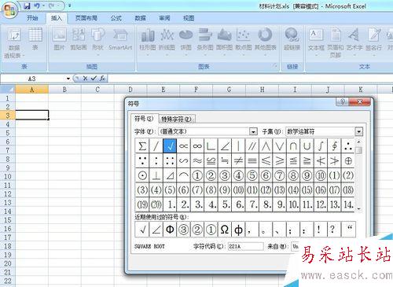Insert a text box (文本框)
The height and width of the screenshot is (287, 393).
[316, 42]
